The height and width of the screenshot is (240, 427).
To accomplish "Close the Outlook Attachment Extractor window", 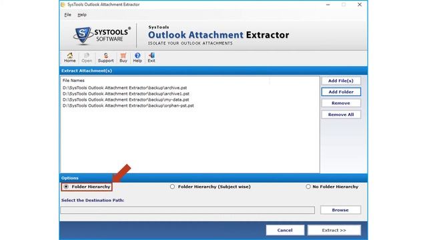I will tap(360, 5).
